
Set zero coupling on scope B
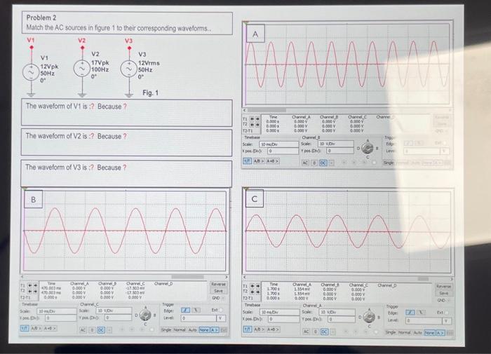click(x=92, y=330)
